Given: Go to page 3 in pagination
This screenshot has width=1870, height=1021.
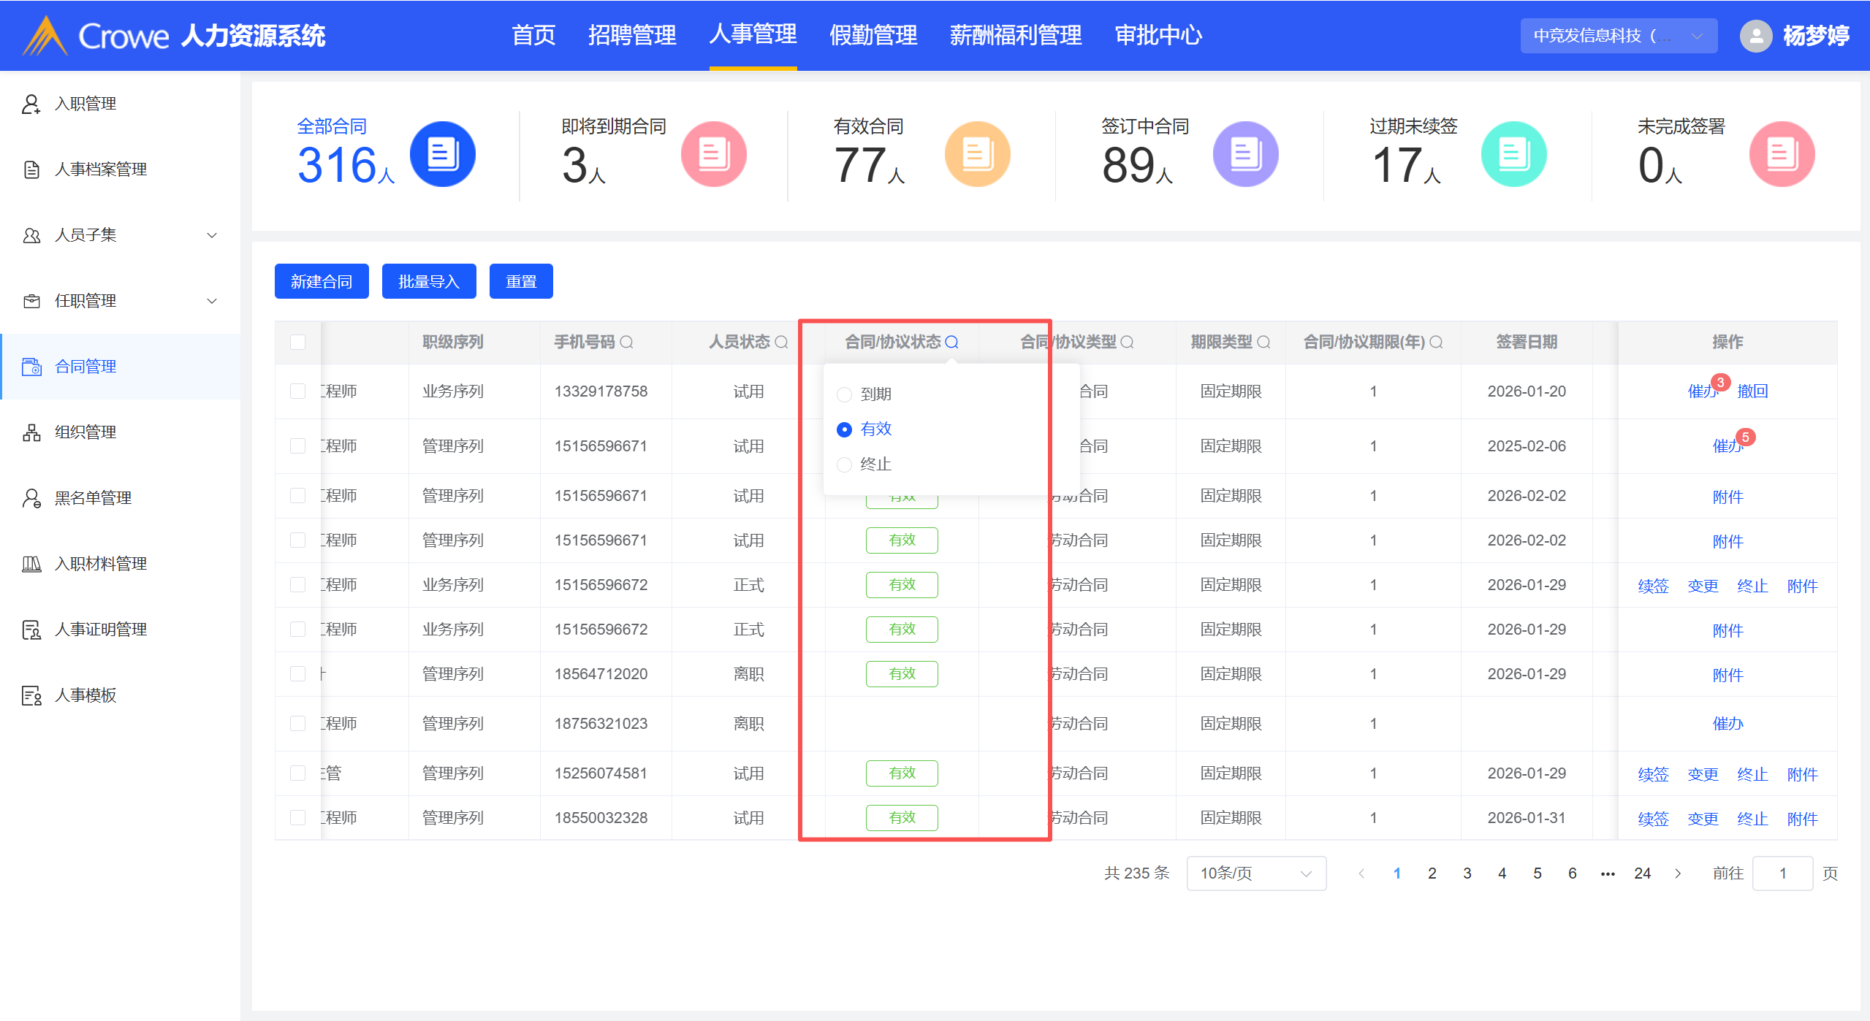Looking at the screenshot, I should pos(1467,873).
